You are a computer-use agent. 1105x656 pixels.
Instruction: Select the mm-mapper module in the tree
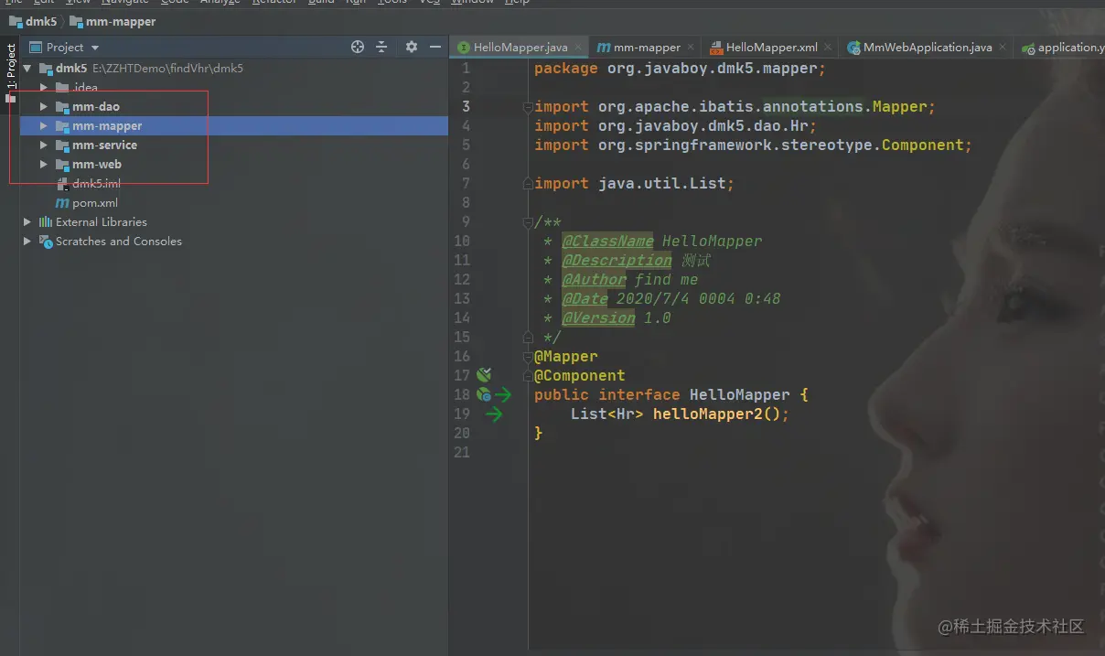coord(107,126)
